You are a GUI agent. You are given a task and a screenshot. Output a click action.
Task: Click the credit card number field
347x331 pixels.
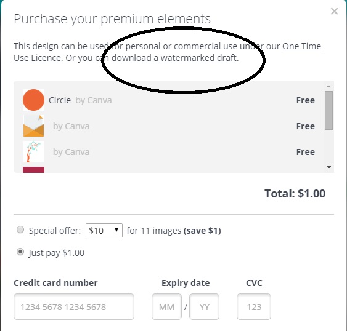(x=74, y=306)
